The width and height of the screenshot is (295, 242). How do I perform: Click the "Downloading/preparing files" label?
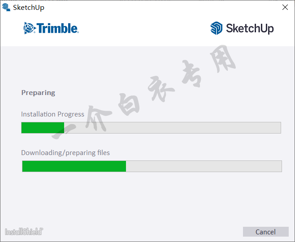pyautogui.click(x=65, y=153)
